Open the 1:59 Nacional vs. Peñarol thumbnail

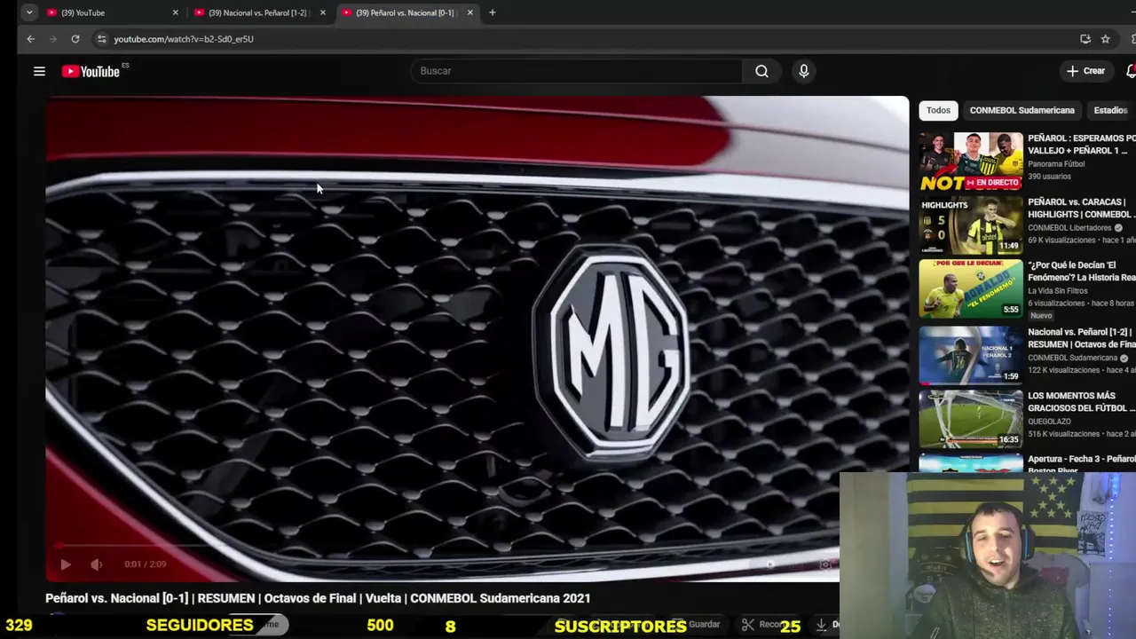click(971, 355)
